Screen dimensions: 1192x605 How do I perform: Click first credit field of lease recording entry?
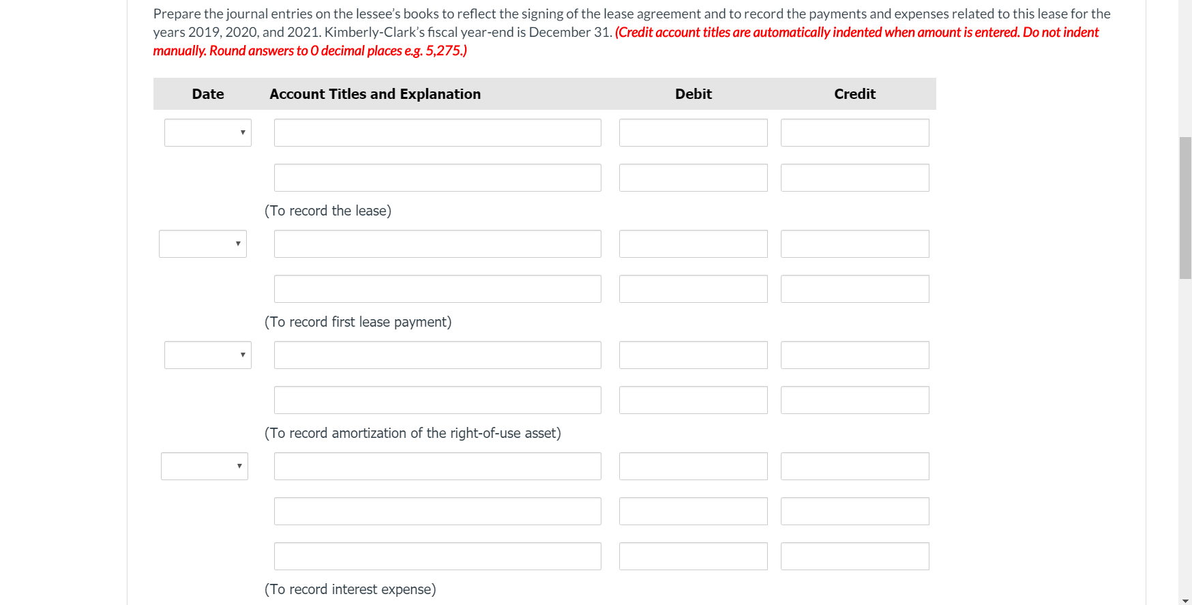pyautogui.click(x=855, y=132)
